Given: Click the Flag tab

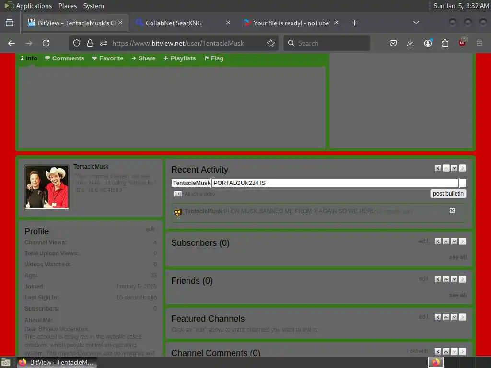Looking at the screenshot, I should pos(214,58).
